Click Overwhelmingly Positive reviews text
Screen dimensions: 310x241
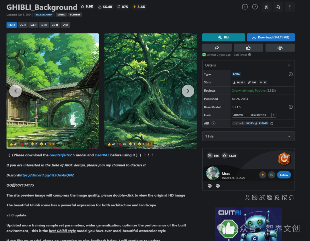(x=249, y=91)
